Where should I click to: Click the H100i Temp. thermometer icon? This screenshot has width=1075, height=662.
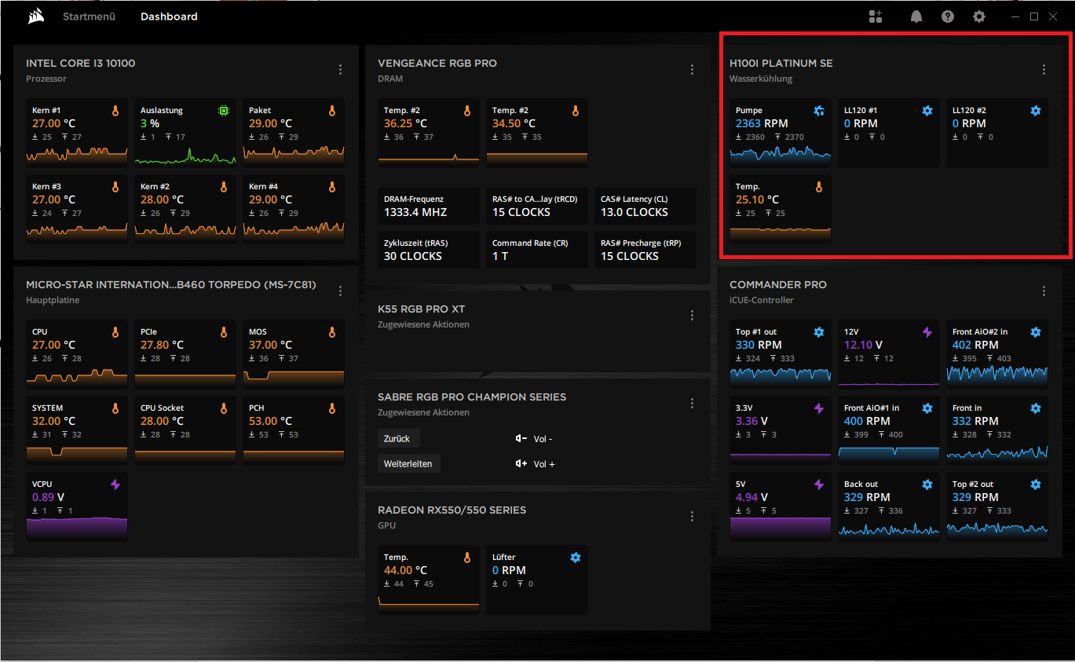(819, 187)
